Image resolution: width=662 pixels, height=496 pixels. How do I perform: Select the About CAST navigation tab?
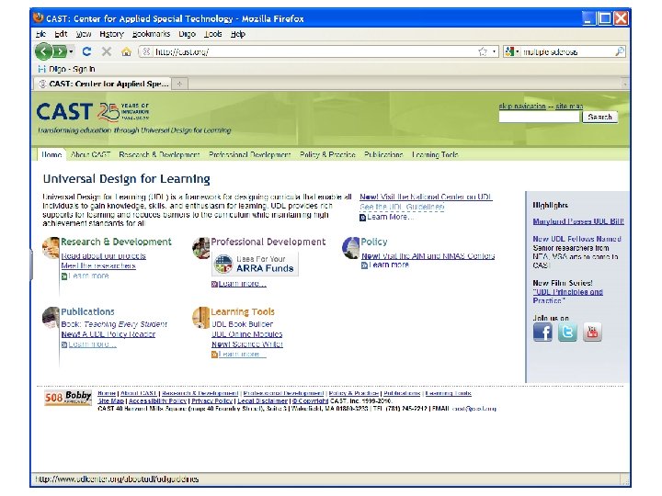pos(90,154)
